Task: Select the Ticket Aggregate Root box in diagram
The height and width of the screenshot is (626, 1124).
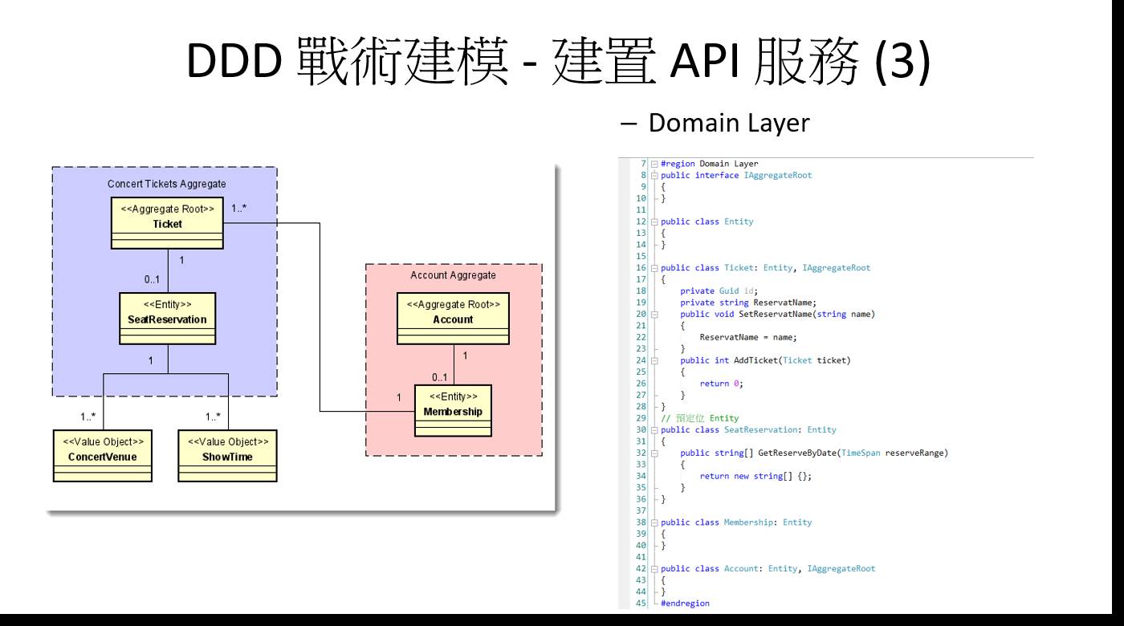Action: (168, 222)
